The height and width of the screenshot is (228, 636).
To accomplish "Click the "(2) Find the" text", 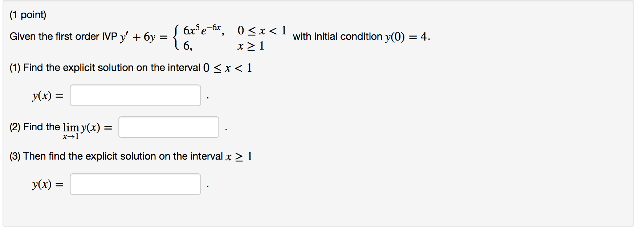I will pos(35,127).
